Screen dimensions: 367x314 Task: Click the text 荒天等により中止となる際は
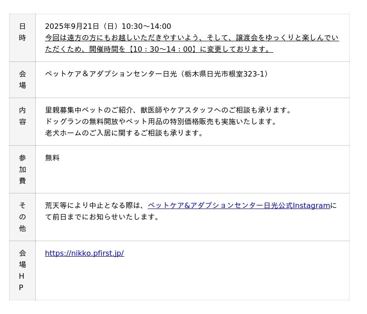pyautogui.click(x=95, y=206)
